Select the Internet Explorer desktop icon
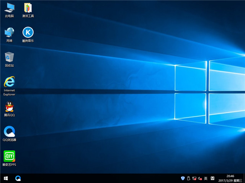 coord(9,86)
